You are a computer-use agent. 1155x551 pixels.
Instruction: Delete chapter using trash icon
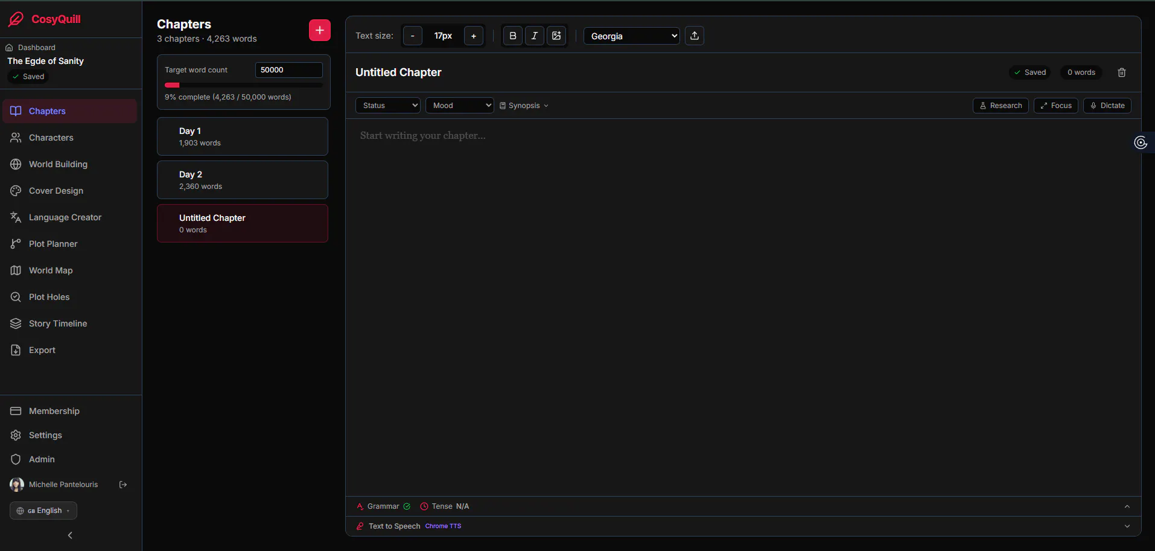pyautogui.click(x=1122, y=72)
